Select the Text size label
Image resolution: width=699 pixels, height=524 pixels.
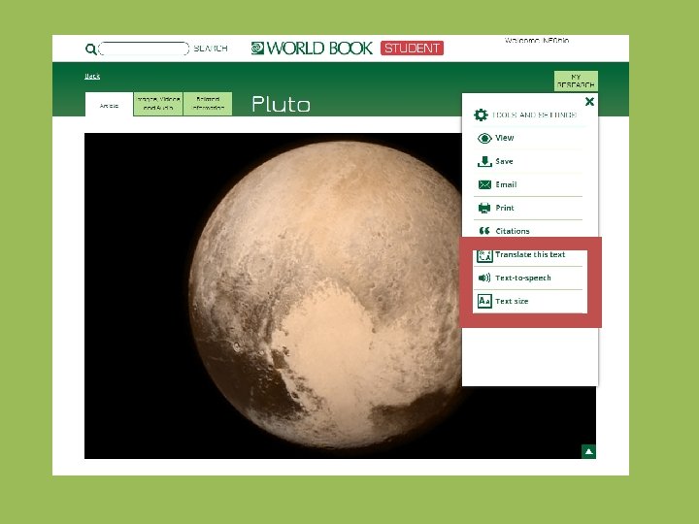pyautogui.click(x=512, y=301)
